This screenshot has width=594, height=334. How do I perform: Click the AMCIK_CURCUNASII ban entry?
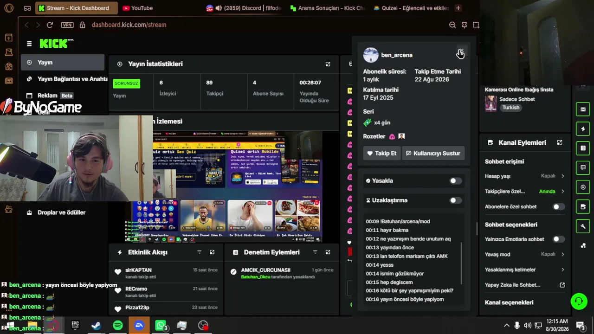pos(282,273)
